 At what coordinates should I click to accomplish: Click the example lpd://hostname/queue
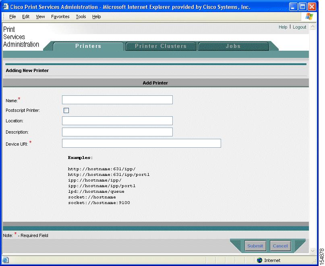pos(96,192)
